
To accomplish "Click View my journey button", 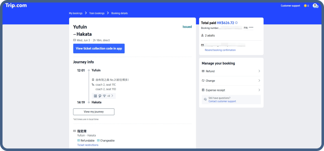I will tap(93, 112).
